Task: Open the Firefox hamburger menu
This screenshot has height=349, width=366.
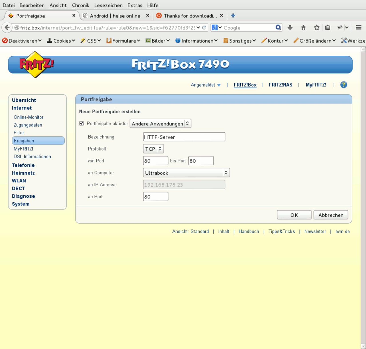Action: click(x=359, y=27)
